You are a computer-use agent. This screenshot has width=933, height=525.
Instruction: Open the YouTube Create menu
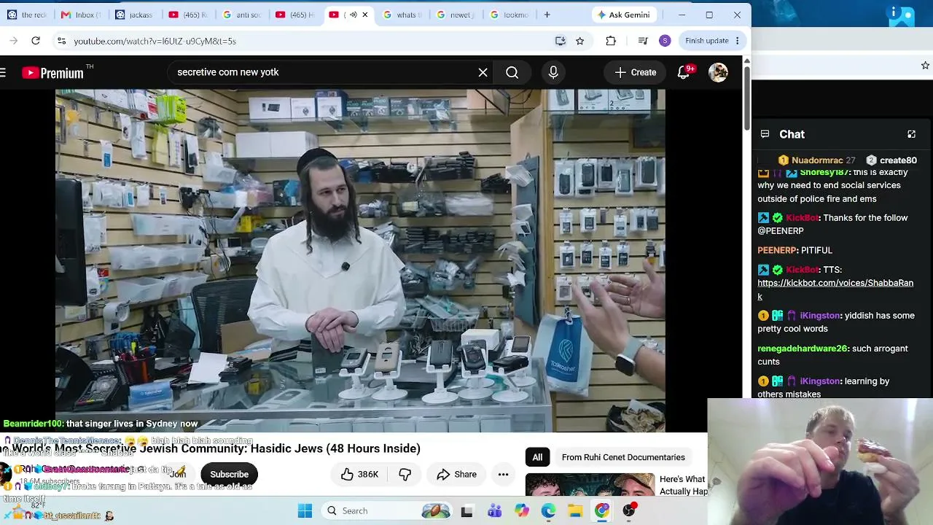[636, 72]
